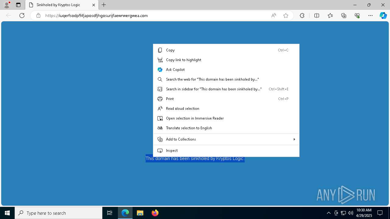Viewport: 390px width, 219px height.
Task: Click the highlighted sinkholed by Kryptos Logic text
Action: 195,159
